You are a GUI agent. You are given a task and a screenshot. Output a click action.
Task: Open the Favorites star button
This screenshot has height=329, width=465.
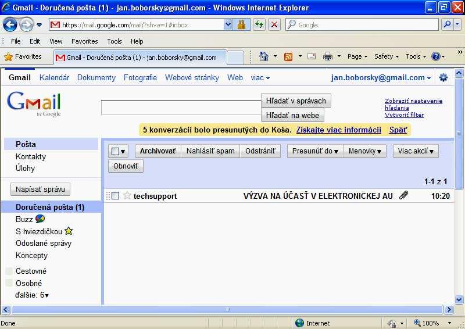pos(23,56)
